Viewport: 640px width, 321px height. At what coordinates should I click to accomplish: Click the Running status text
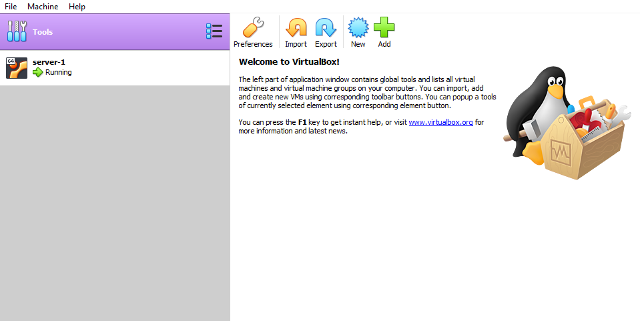tap(58, 72)
